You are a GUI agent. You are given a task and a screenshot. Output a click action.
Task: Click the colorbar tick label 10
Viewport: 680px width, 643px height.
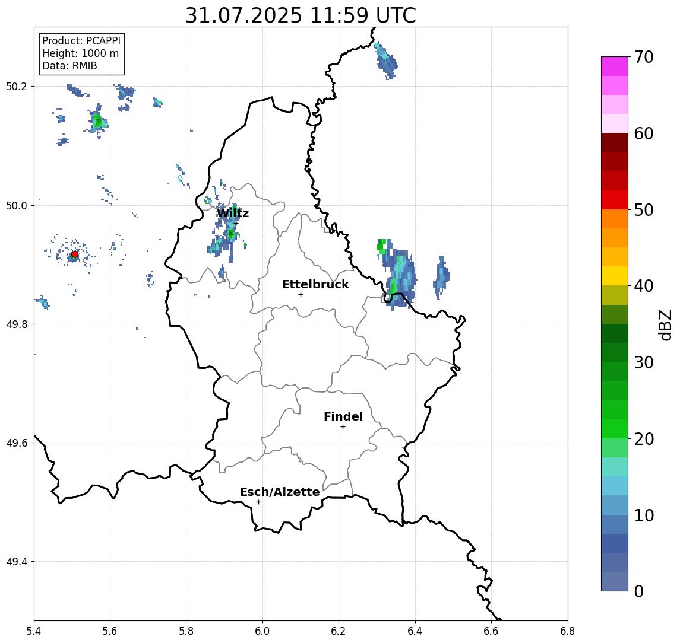click(x=644, y=515)
